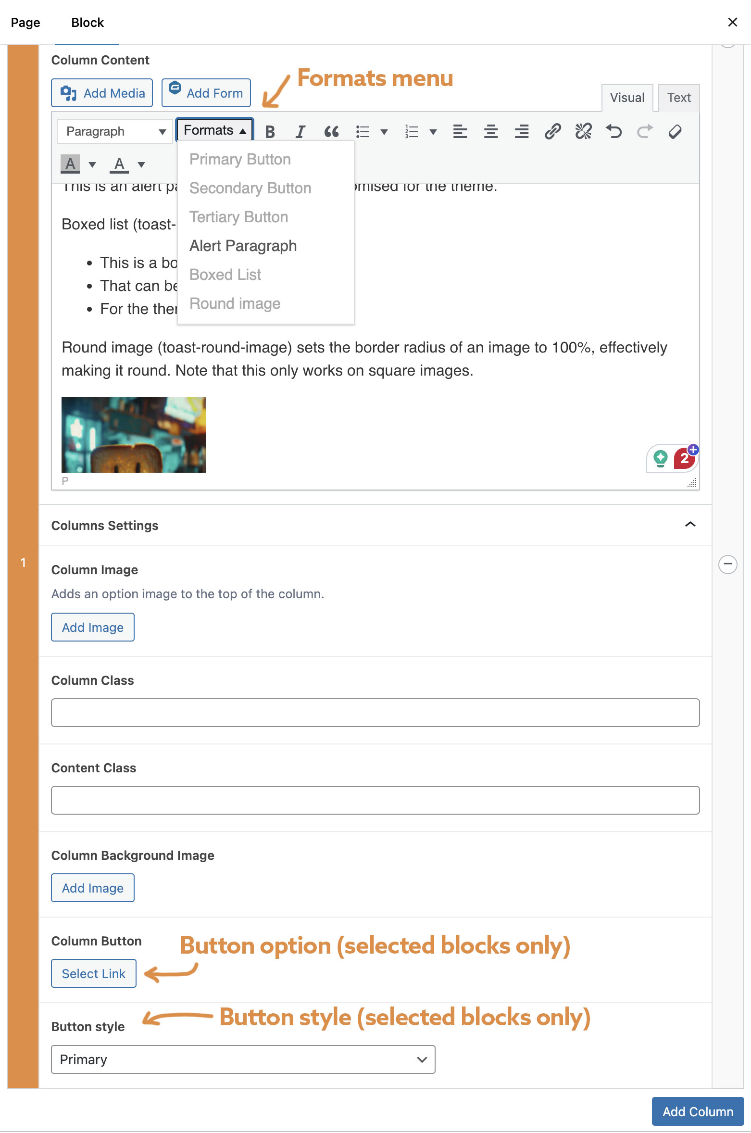Click the editor resize handle corner
751x1133 pixels.
point(692,483)
